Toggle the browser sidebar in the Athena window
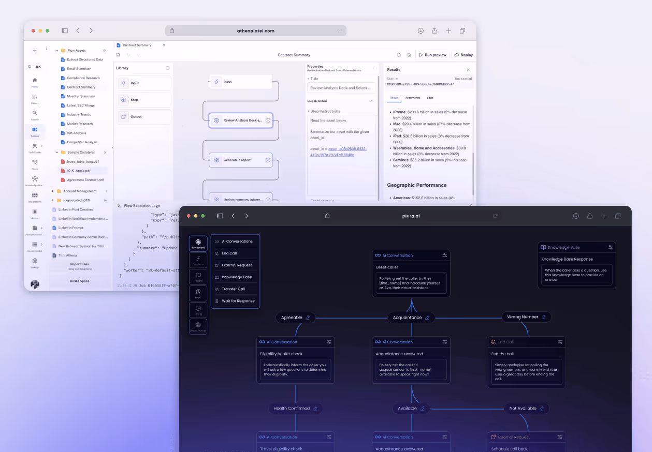The height and width of the screenshot is (452, 652). [64, 31]
